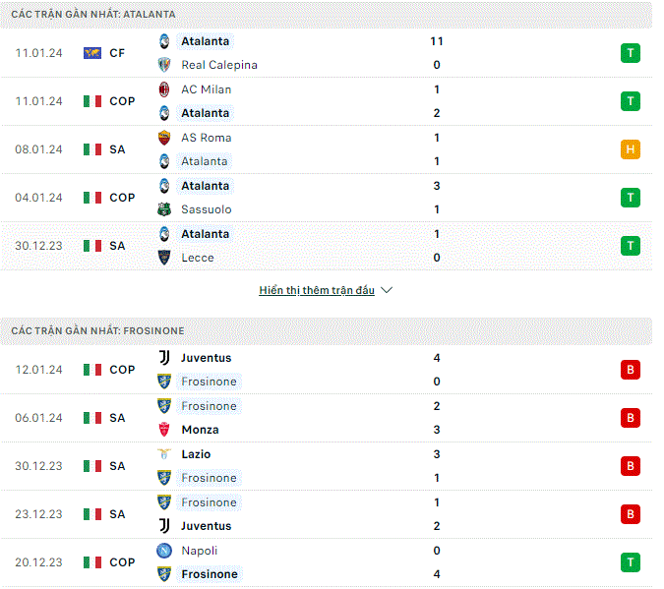This screenshot has width=664, height=589.
Task: Open the green T badge for Atalanta vs Real Calepina
Action: coord(631,53)
